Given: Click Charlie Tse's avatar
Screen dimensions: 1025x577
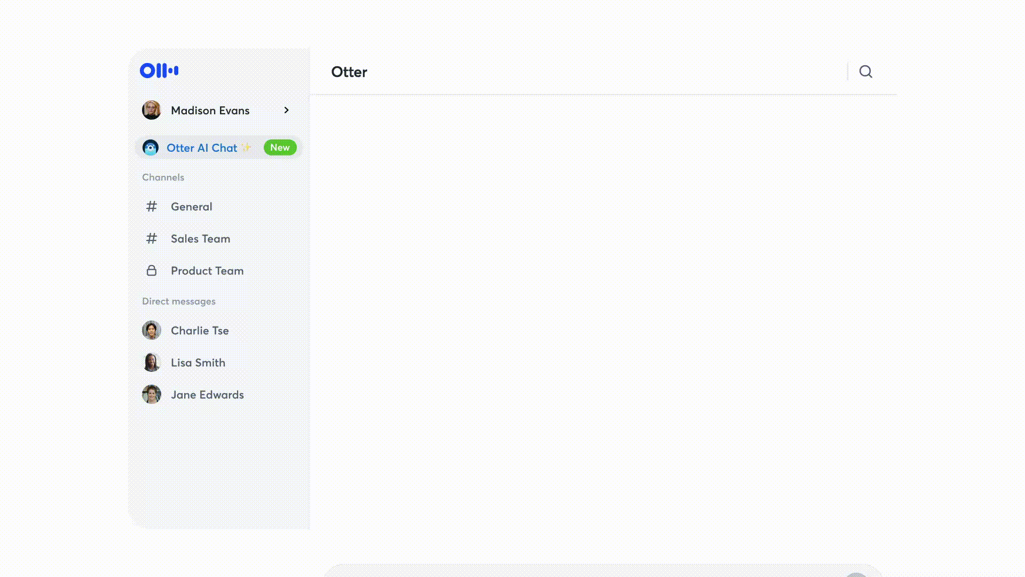Looking at the screenshot, I should click(x=151, y=330).
